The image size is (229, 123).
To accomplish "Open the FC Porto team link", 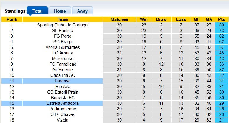I will click(x=63, y=36).
